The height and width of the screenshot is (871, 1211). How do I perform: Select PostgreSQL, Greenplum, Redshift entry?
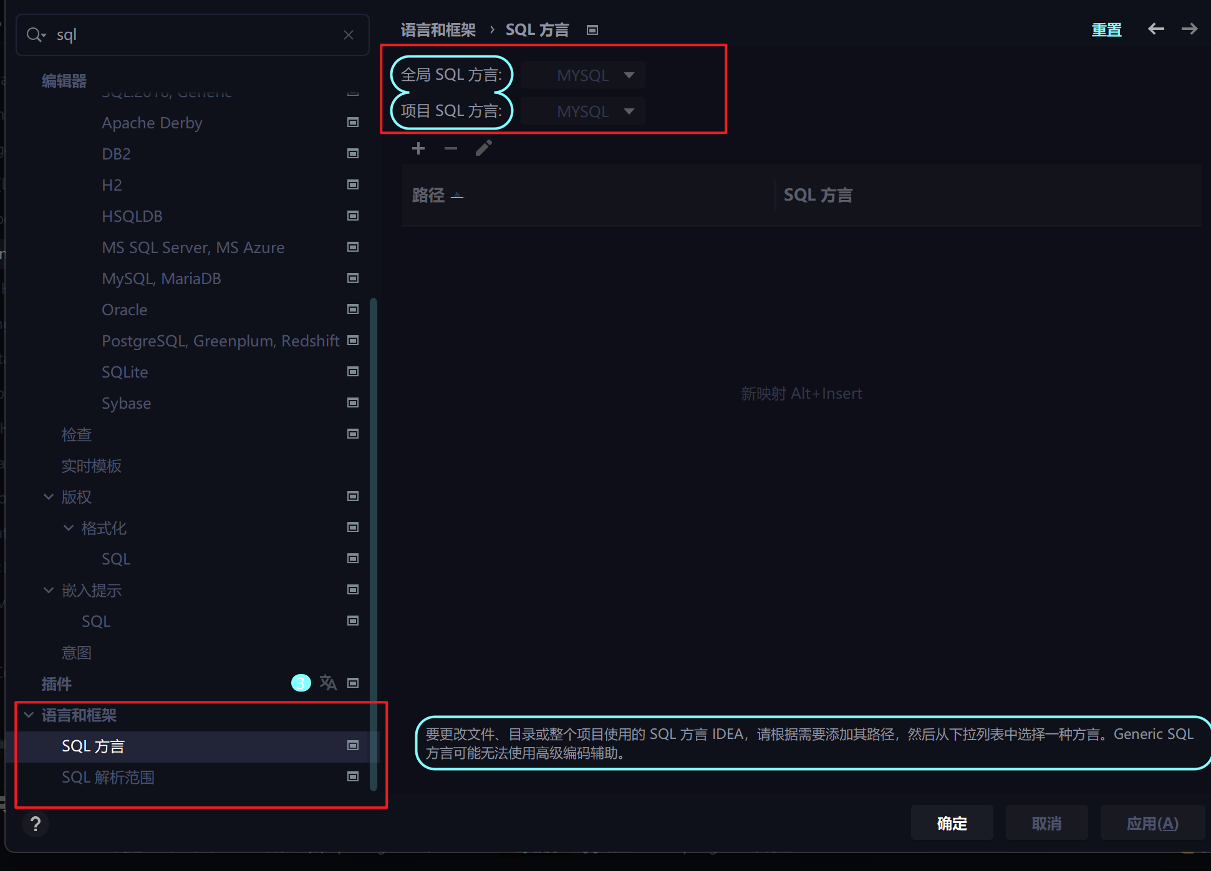tap(221, 341)
